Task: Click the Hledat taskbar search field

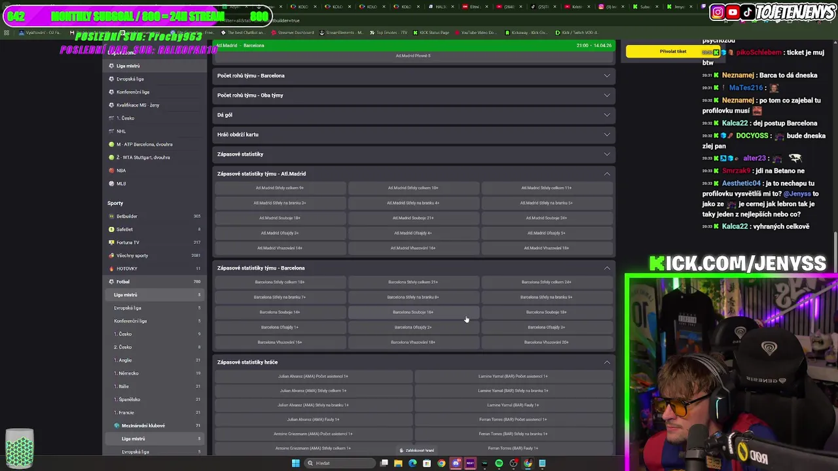Action: (x=340, y=463)
